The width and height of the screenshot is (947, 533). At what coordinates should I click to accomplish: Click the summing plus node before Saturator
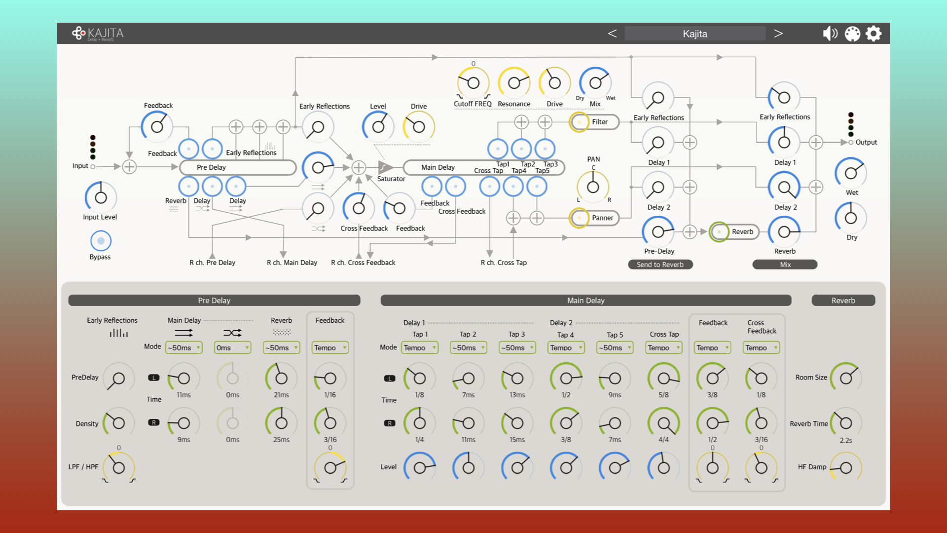coord(359,167)
